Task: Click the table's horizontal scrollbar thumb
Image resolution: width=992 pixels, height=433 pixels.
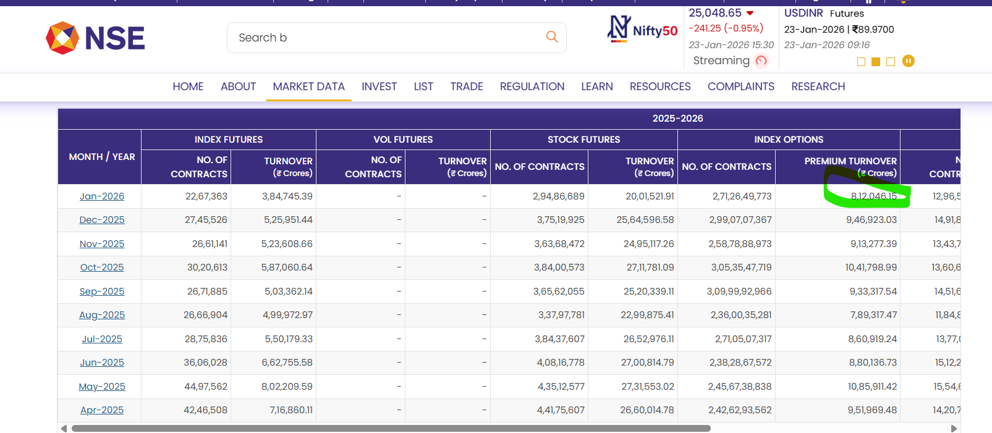Action: pyautogui.click(x=391, y=428)
